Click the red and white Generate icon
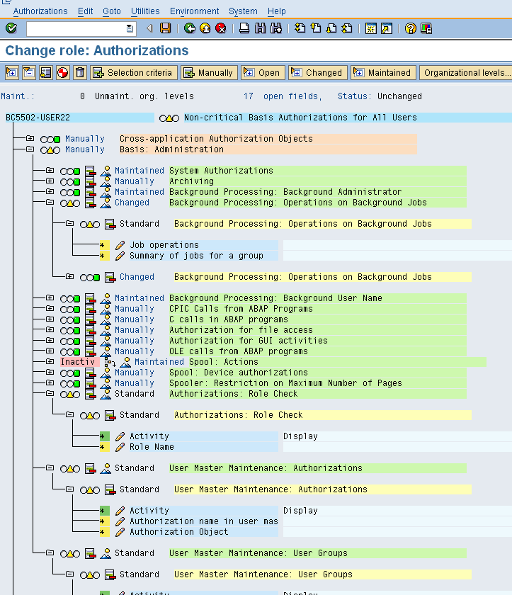This screenshot has height=595, width=512. tap(63, 72)
